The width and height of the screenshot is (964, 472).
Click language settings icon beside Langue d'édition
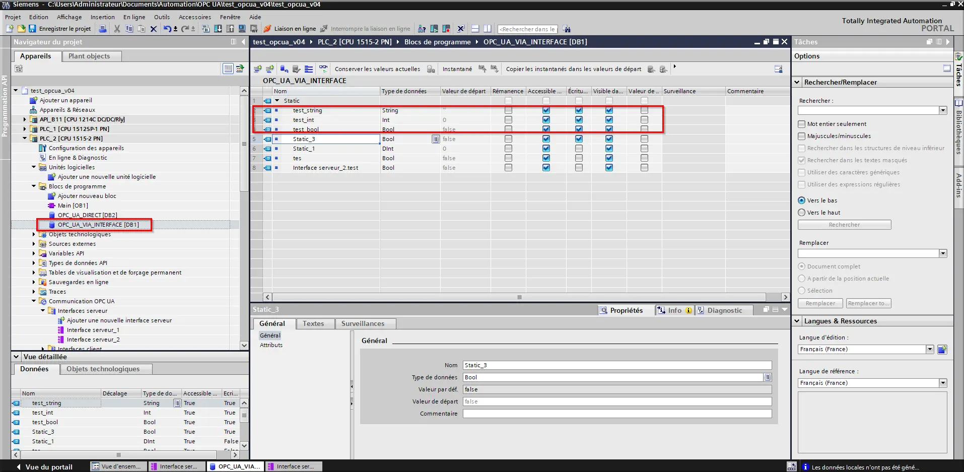point(942,349)
